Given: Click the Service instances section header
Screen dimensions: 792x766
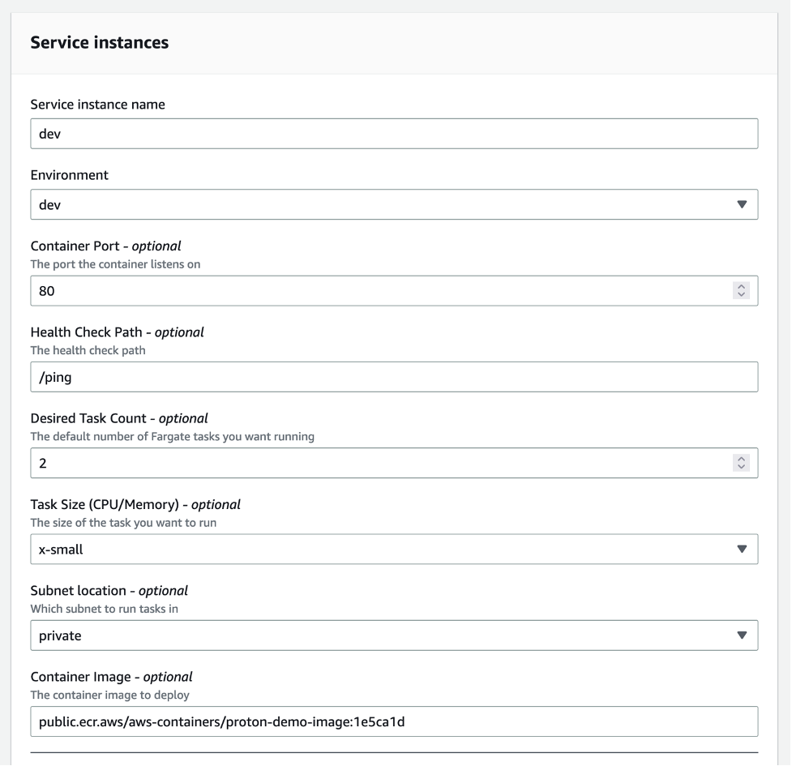Looking at the screenshot, I should click(99, 42).
